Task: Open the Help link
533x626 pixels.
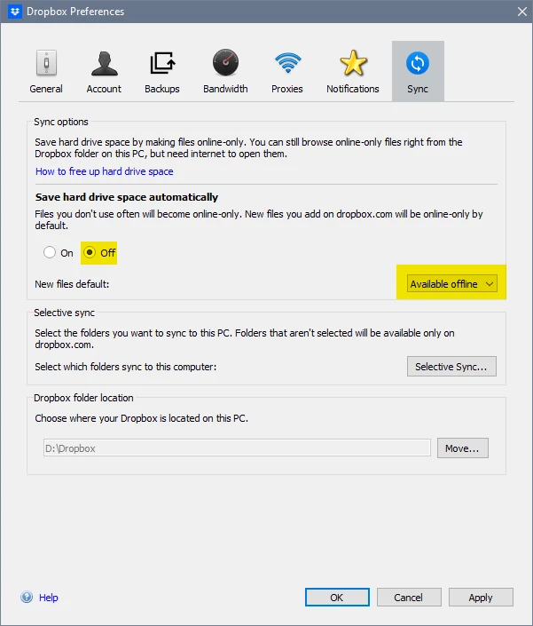Action: [49, 598]
